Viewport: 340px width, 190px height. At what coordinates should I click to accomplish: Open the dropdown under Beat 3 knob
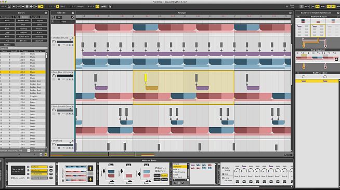click(x=251, y=182)
